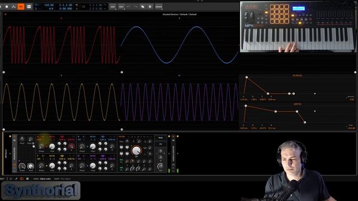Click the Glide knob on Phase-4
The height and width of the screenshot is (201, 358).
[x=30, y=139]
